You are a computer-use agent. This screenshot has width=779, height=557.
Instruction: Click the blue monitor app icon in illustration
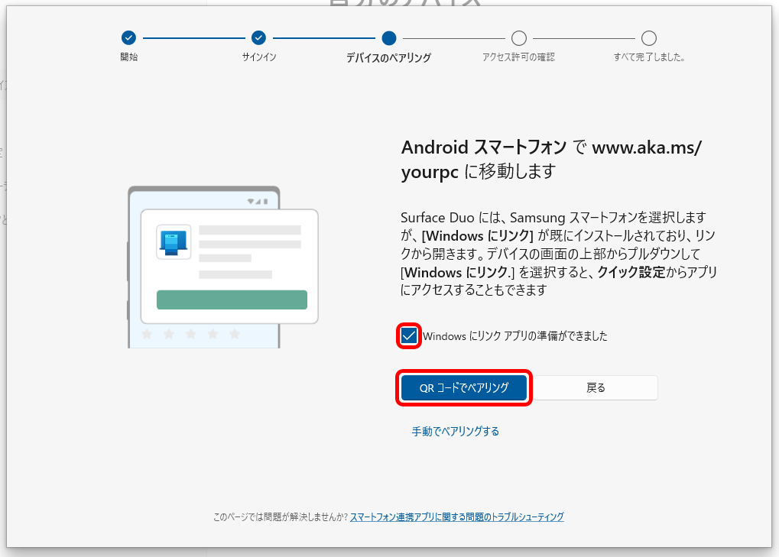[174, 242]
